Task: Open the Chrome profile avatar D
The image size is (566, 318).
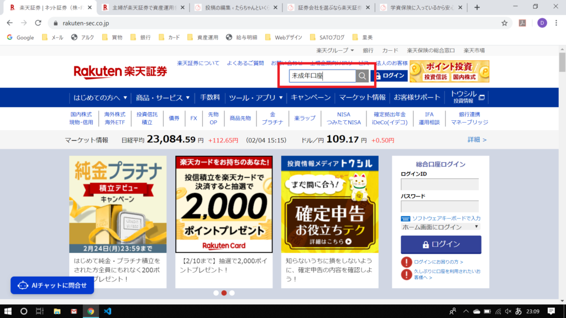Action: (x=542, y=23)
